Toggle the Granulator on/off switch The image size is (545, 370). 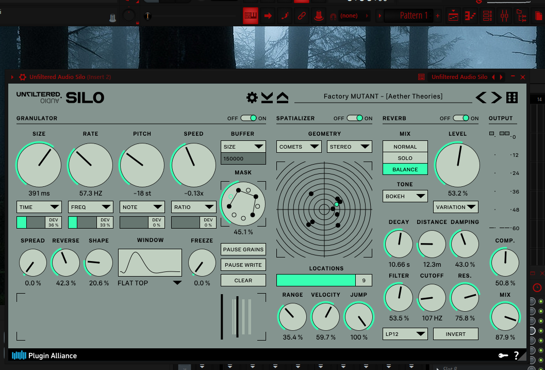pyautogui.click(x=249, y=118)
